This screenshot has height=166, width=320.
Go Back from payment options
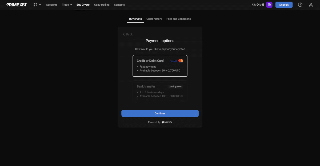[128, 34]
